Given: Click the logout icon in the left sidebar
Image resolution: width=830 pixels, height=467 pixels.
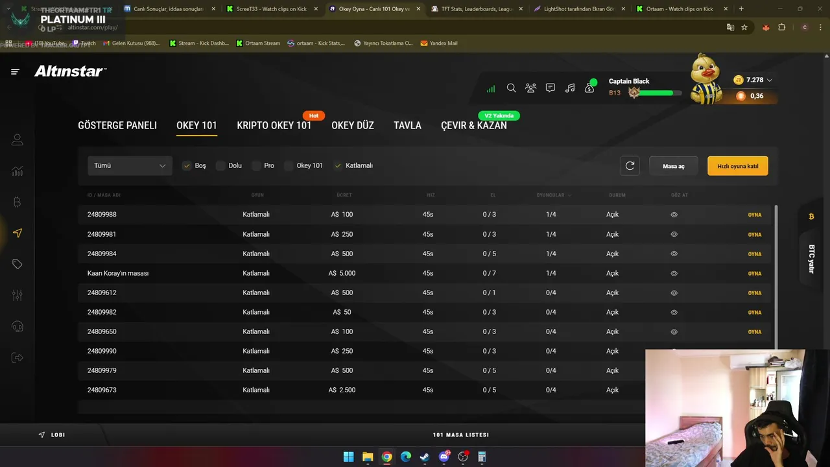Looking at the screenshot, I should coord(18,357).
